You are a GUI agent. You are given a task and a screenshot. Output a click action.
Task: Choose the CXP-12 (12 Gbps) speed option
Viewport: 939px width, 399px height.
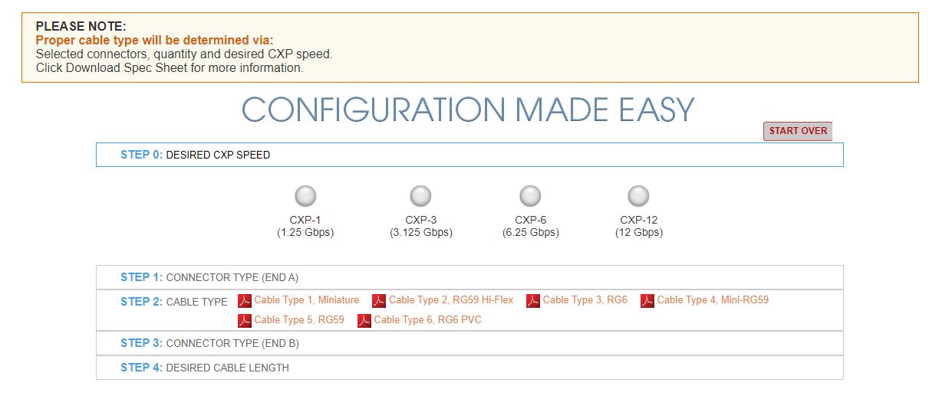[x=638, y=196]
